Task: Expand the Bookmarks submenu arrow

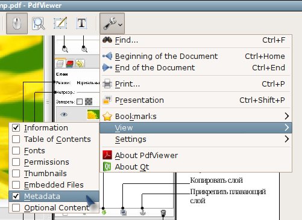Action: pyautogui.click(x=287, y=116)
